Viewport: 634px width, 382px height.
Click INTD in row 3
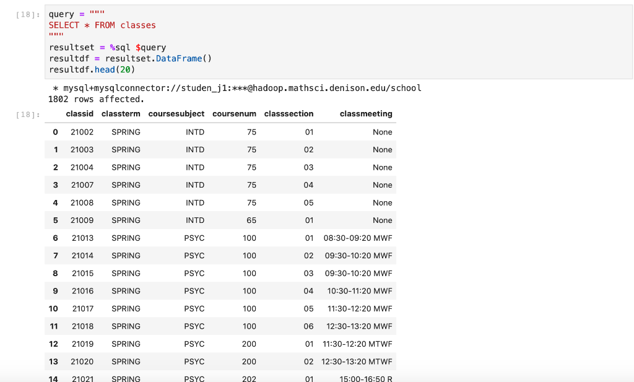[195, 184]
